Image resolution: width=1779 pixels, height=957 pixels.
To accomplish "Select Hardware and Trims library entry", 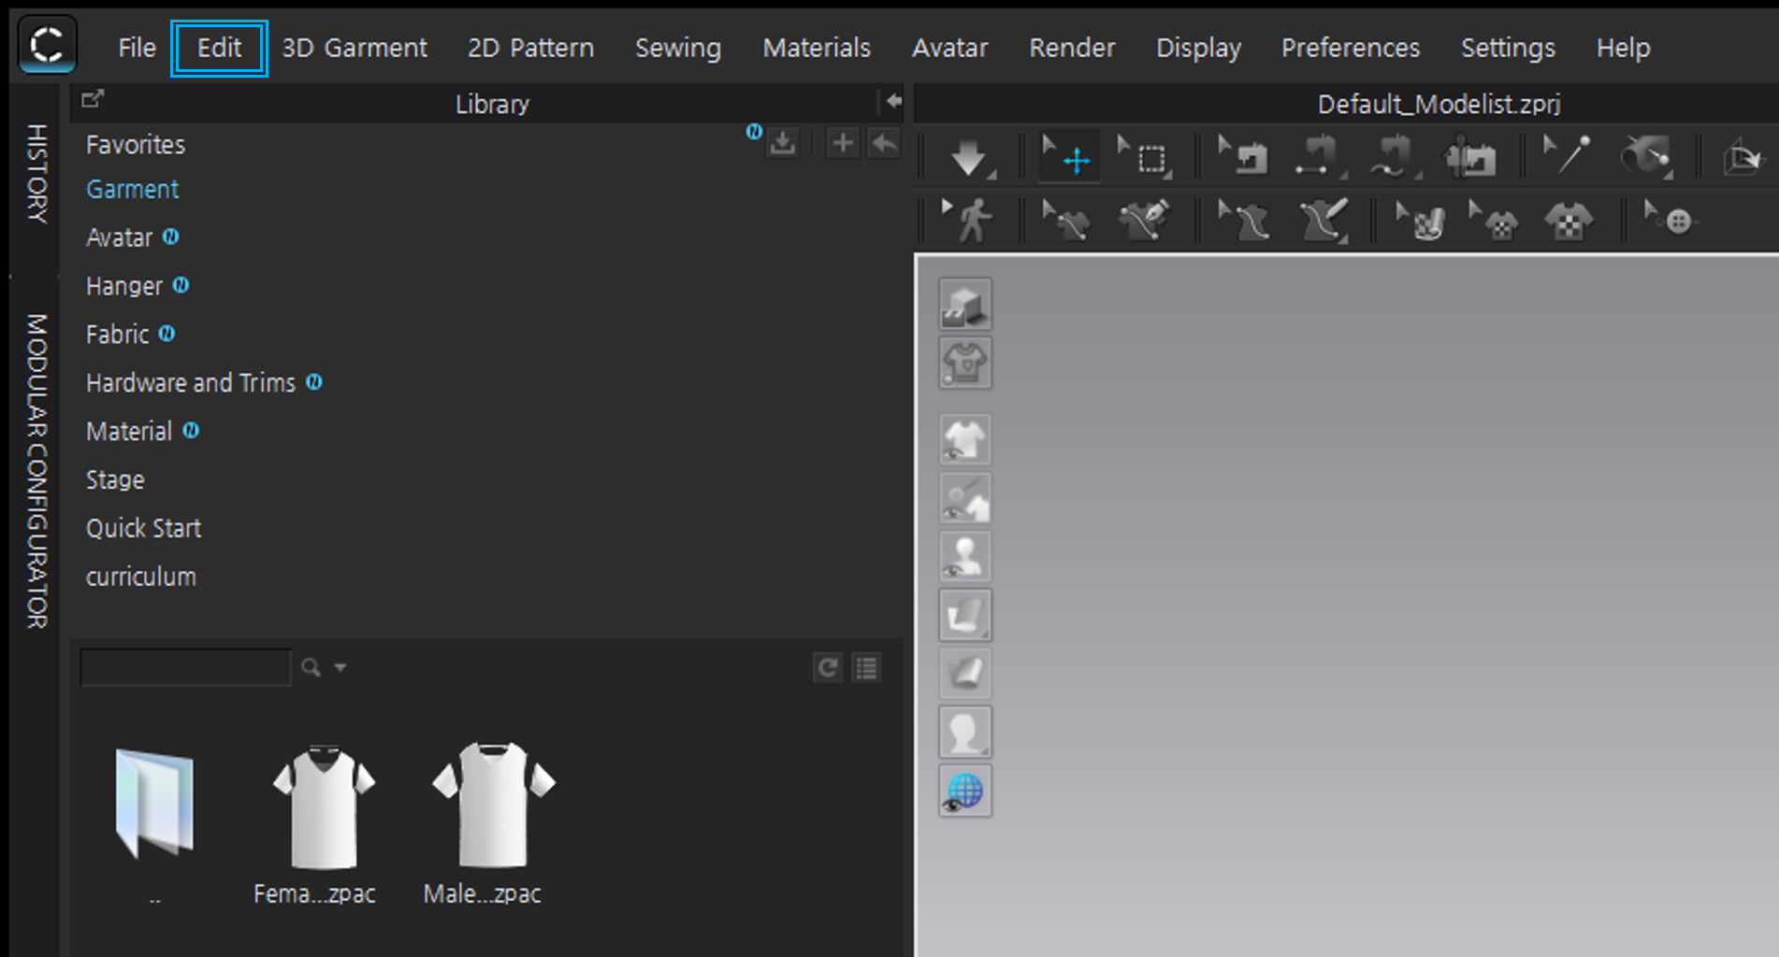I will (x=191, y=383).
